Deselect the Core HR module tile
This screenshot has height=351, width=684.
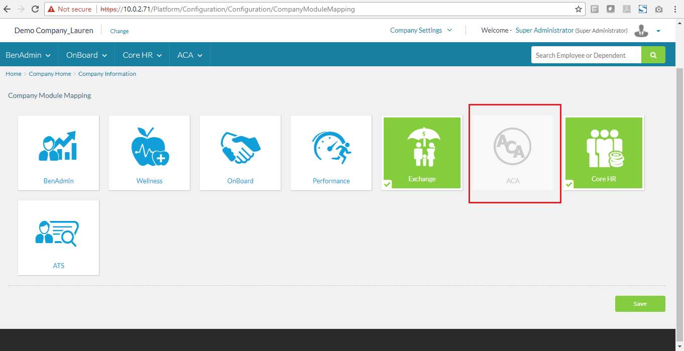pyautogui.click(x=604, y=153)
